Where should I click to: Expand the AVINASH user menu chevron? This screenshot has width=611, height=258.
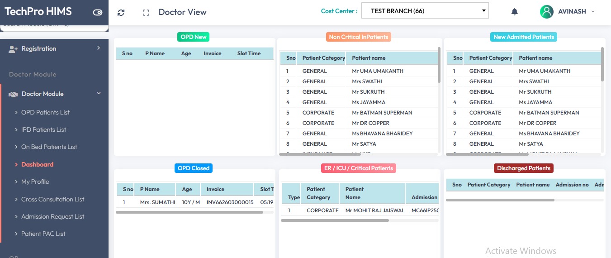593,11
